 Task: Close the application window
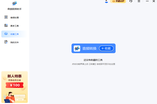pos(154,1)
